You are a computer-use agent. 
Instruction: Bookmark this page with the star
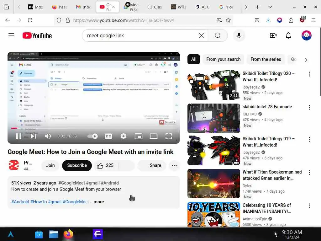tap(228, 20)
